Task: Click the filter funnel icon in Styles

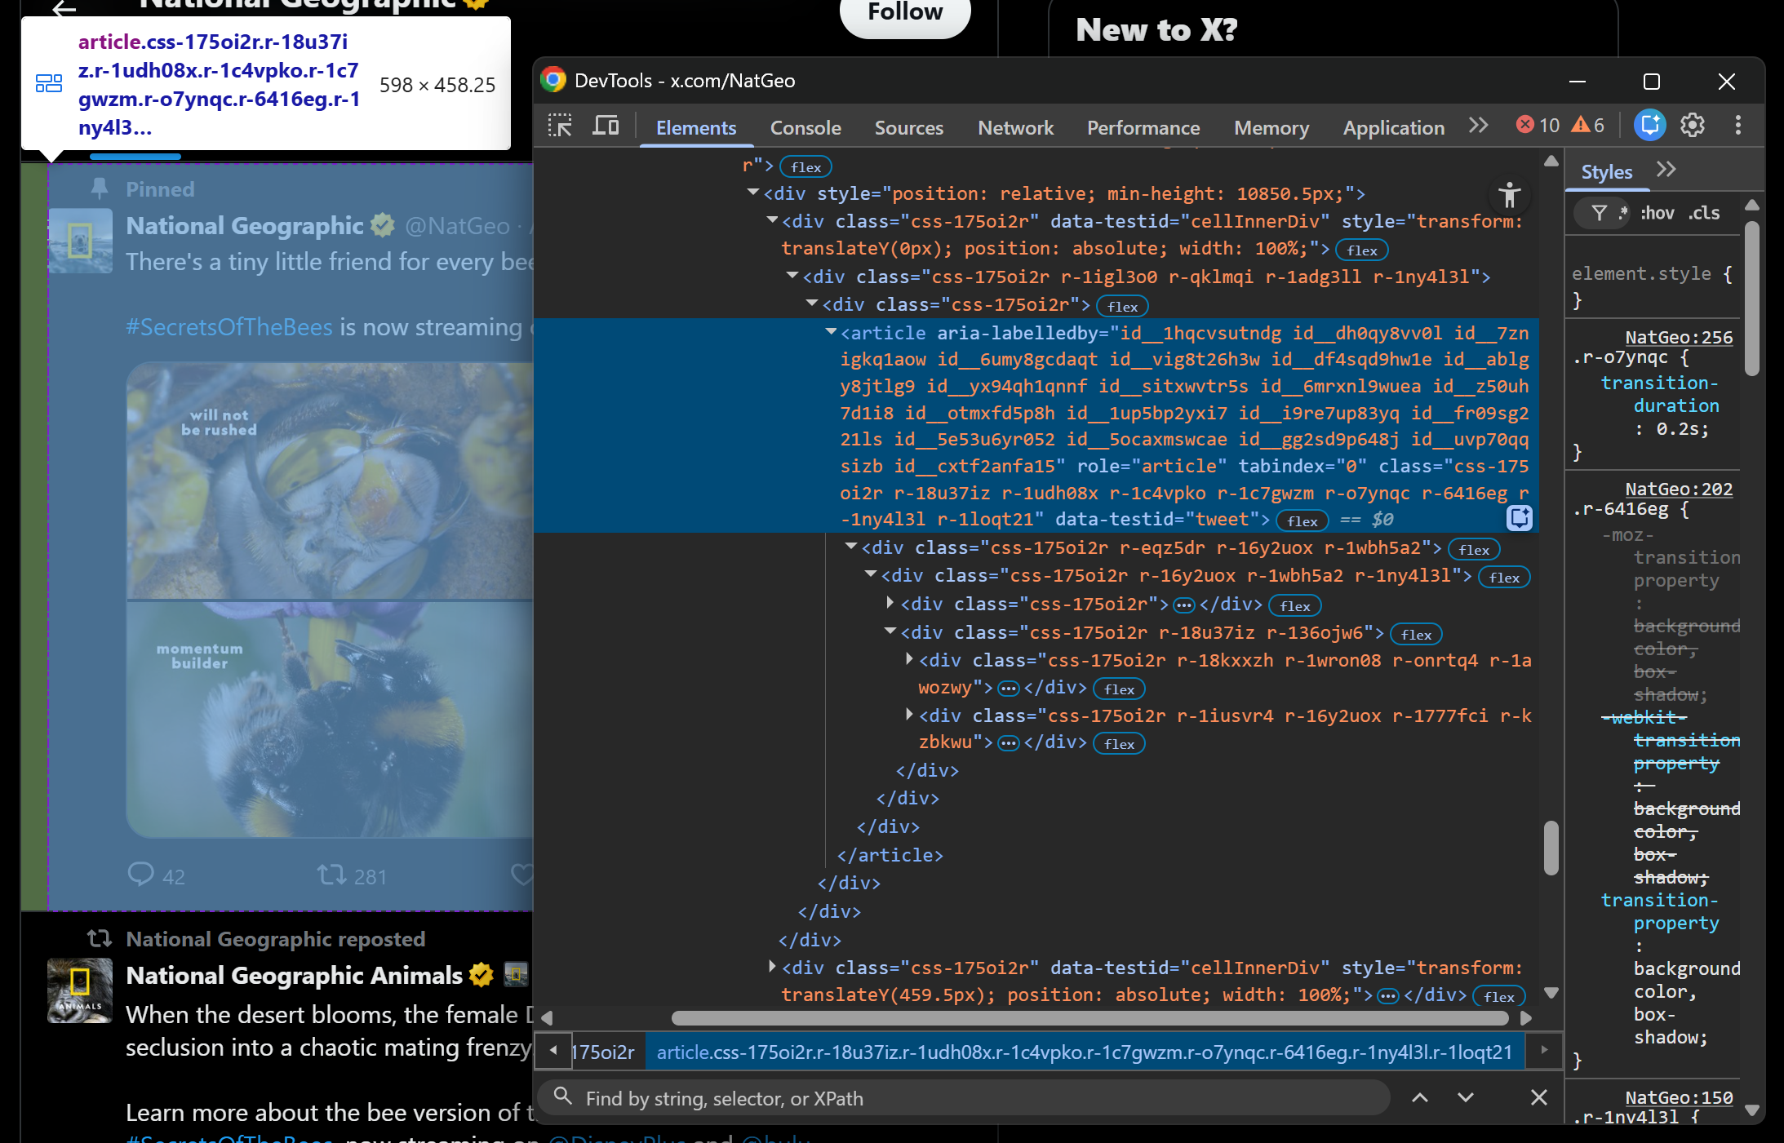Action: [1600, 213]
